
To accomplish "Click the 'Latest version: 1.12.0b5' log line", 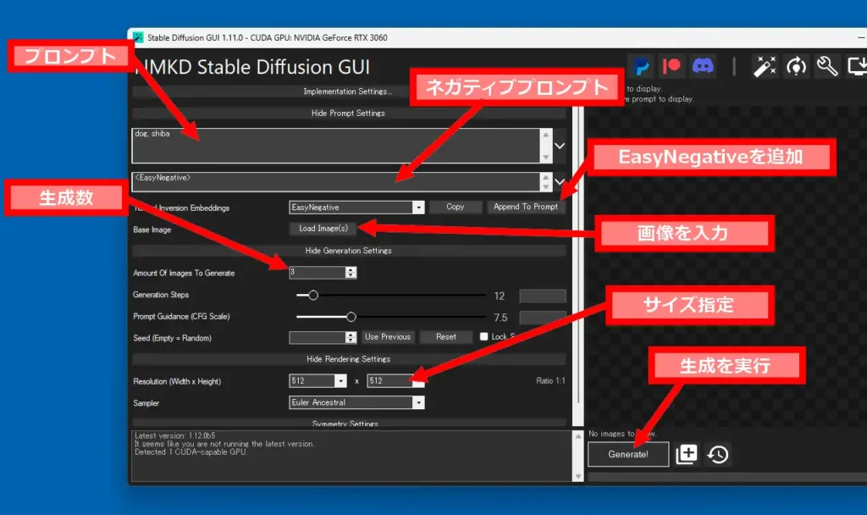I will [x=175, y=436].
